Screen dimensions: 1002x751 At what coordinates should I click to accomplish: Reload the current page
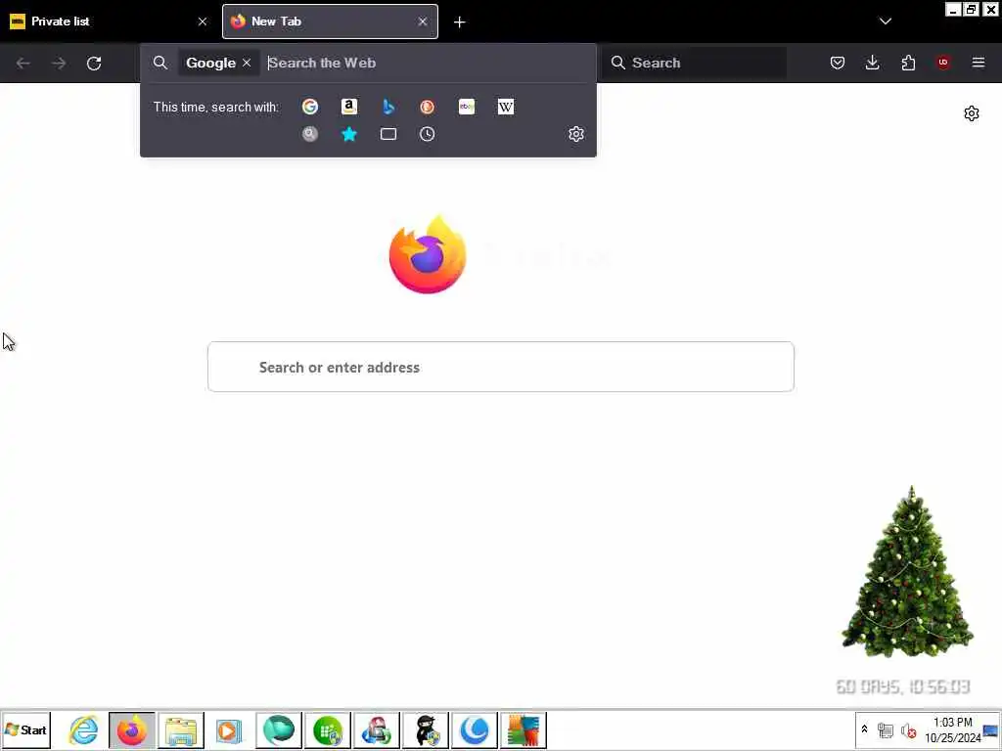94,64
